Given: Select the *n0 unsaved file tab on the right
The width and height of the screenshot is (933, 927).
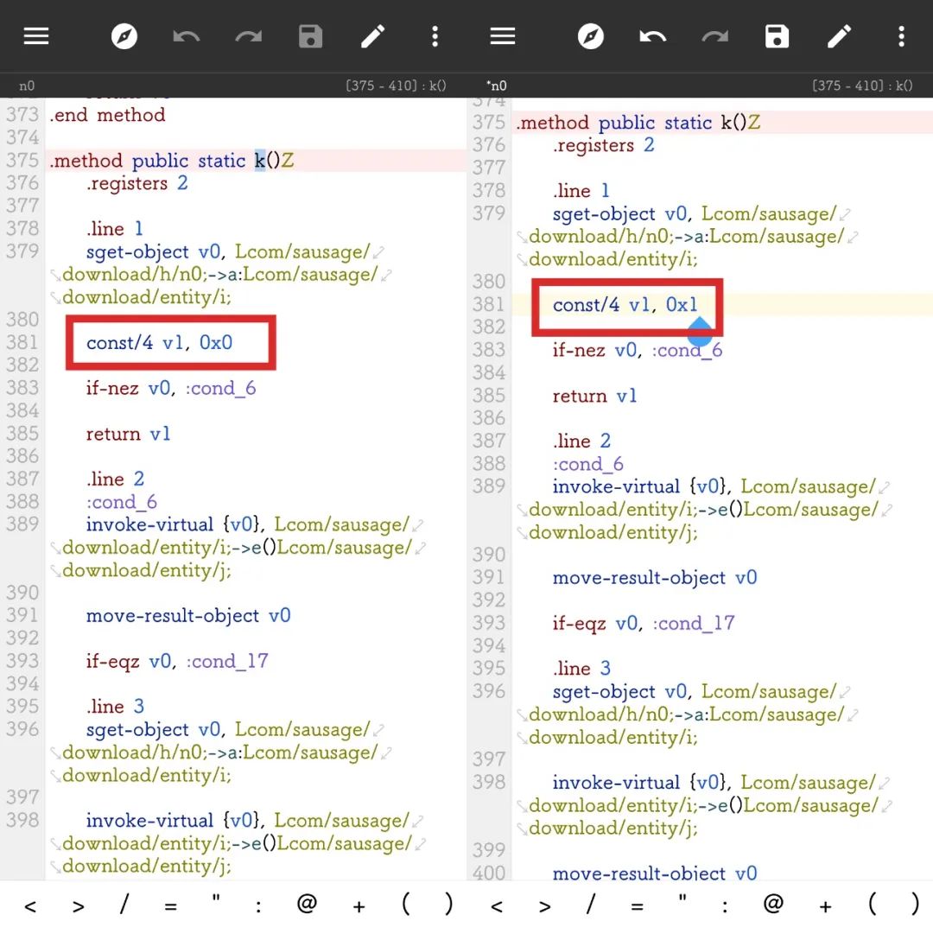Looking at the screenshot, I should (497, 86).
